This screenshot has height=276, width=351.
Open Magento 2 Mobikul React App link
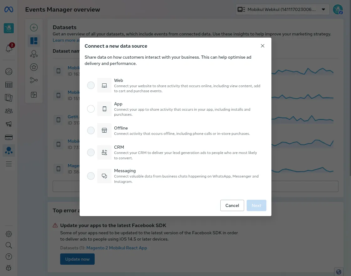coord(117,248)
